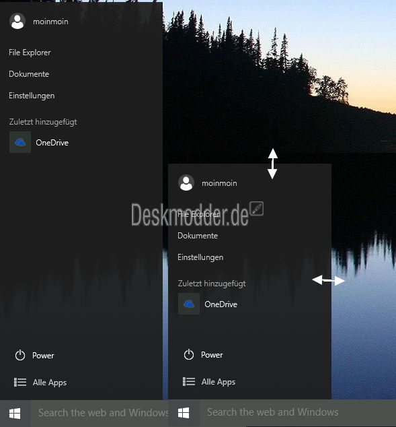Open File Explorer from the taller Start menu
This screenshot has width=396, height=427.
click(x=30, y=53)
